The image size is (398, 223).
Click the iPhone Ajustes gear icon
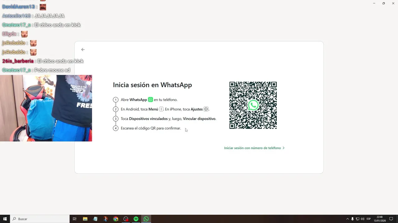click(206, 109)
